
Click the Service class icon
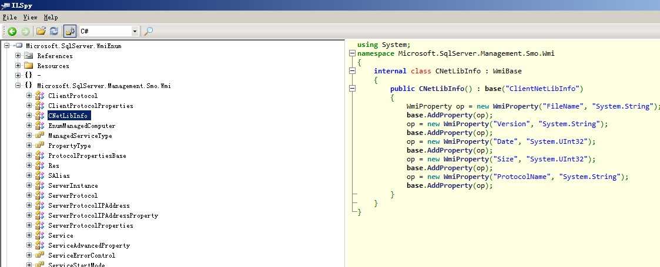tap(39, 235)
